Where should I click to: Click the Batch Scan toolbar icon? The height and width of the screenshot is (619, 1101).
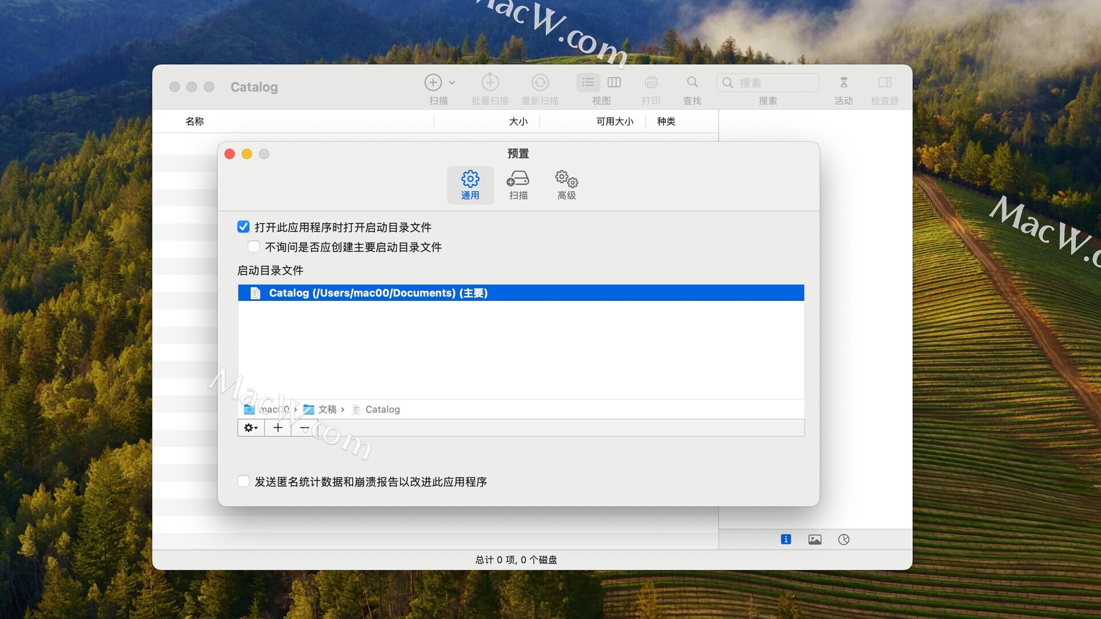point(490,83)
